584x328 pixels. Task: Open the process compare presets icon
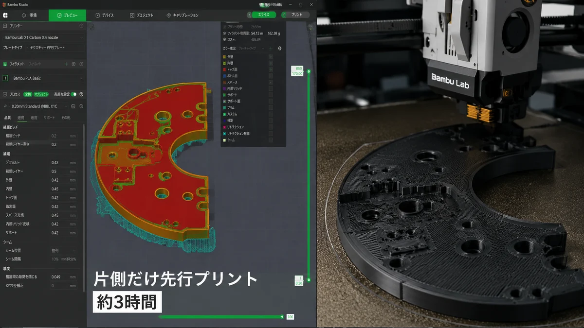coord(81,94)
